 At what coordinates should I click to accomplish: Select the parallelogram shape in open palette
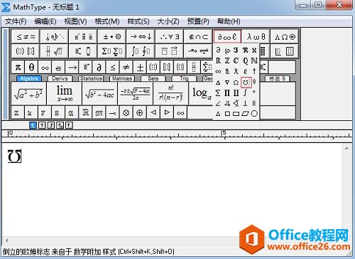pos(246,114)
